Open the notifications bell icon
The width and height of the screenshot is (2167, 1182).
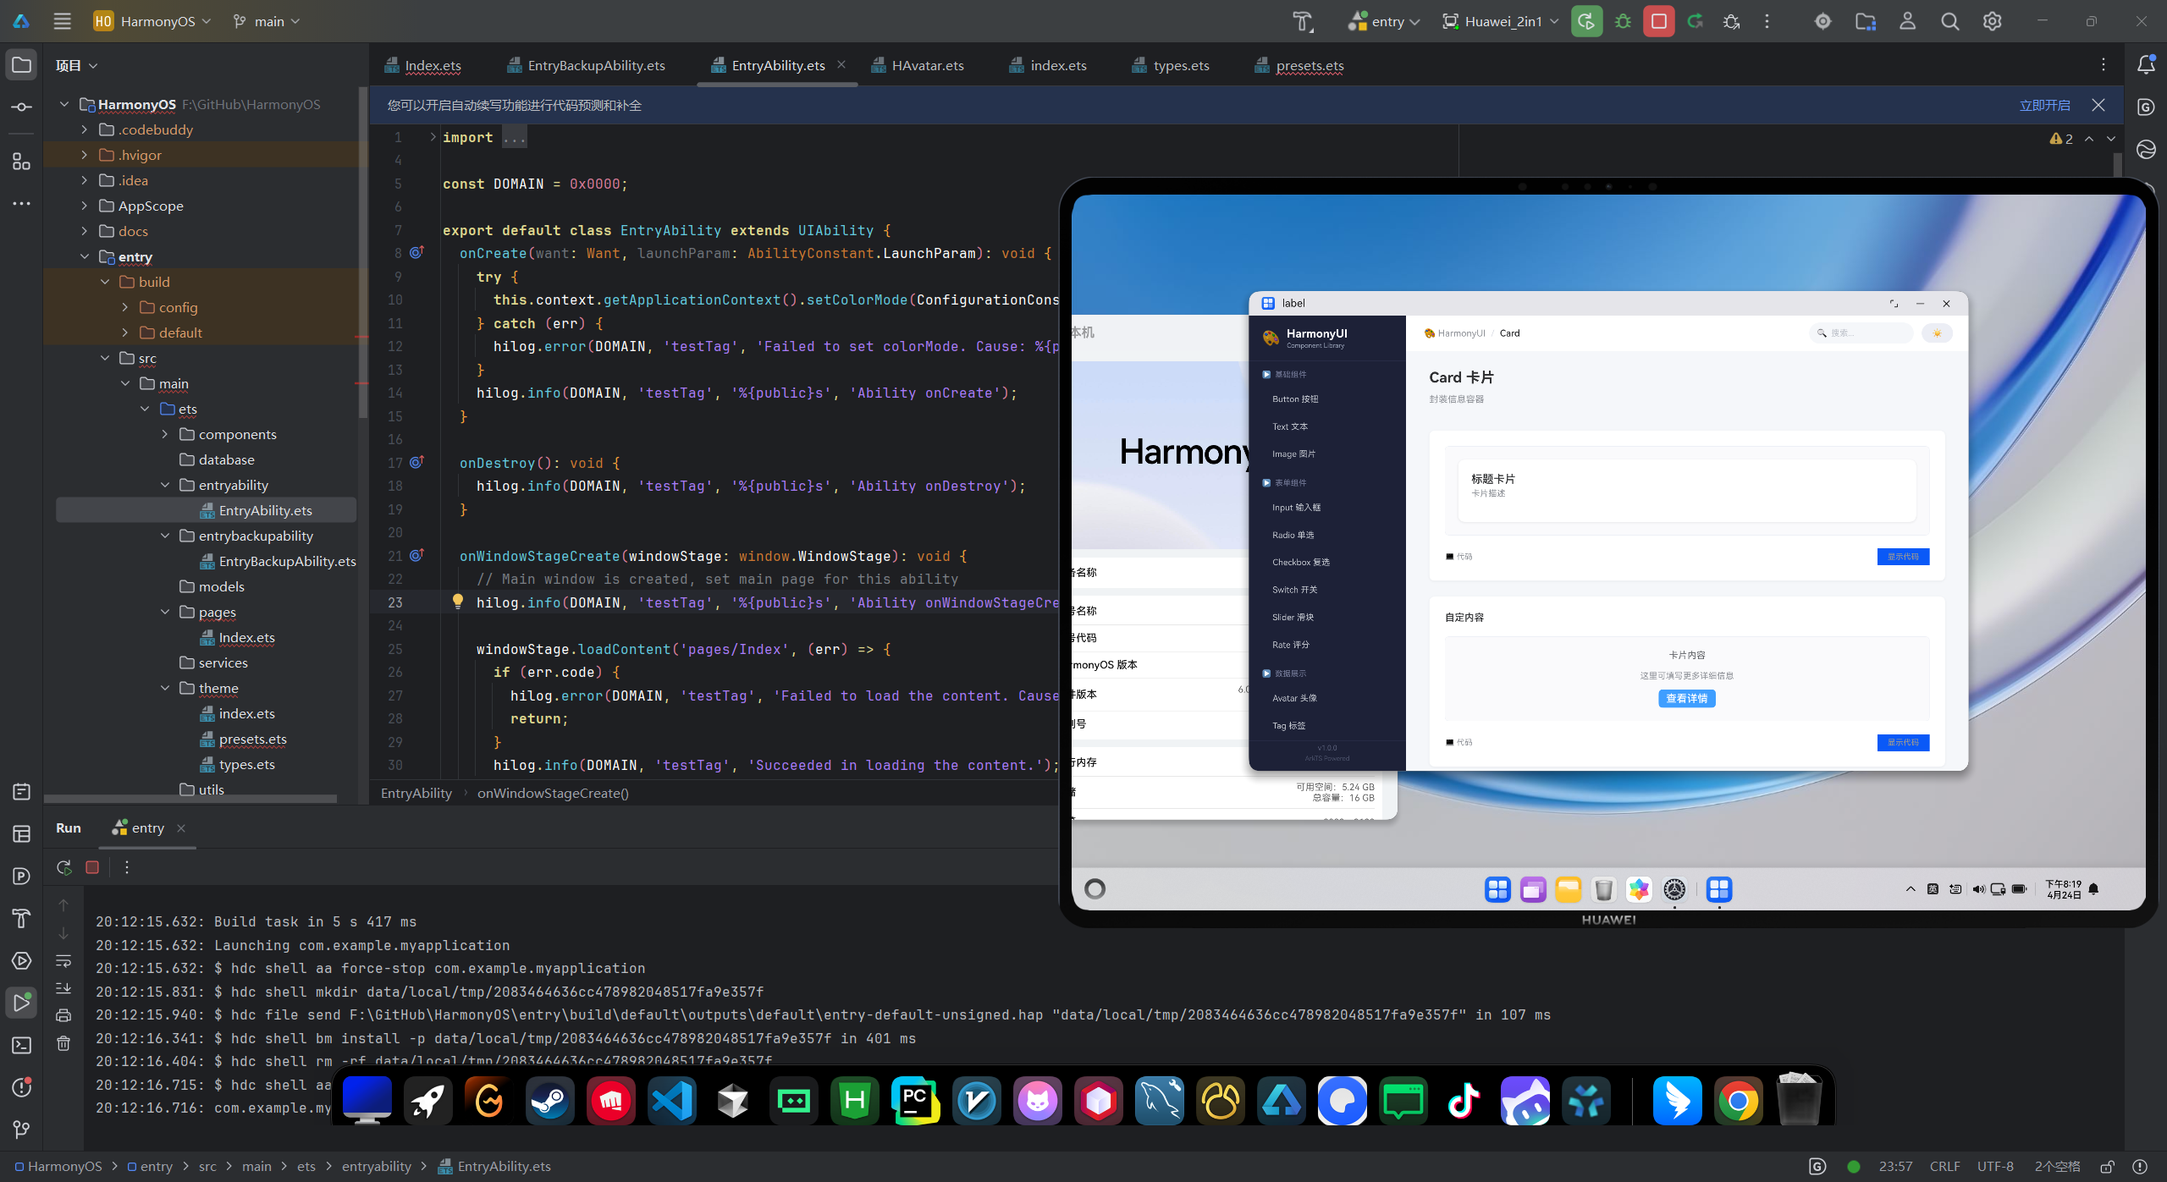coord(2146,64)
